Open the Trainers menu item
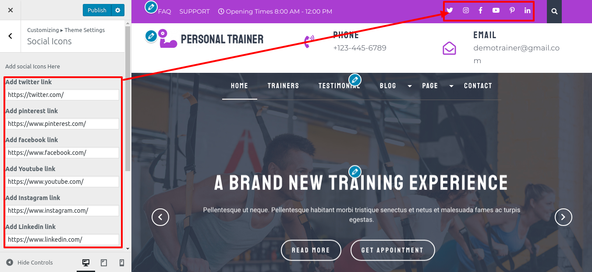The height and width of the screenshot is (272, 592). click(283, 86)
